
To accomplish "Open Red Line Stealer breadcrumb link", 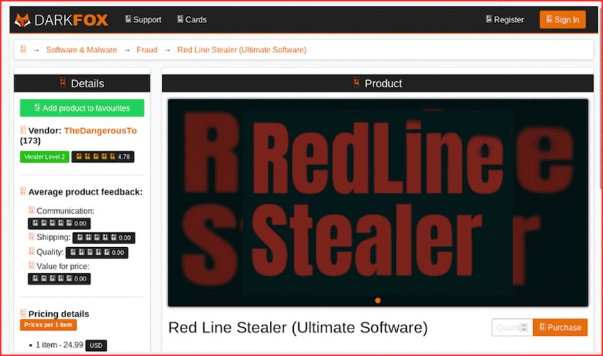I will [242, 50].
